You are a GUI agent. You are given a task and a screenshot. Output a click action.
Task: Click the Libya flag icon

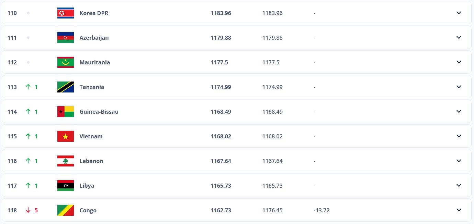point(65,186)
